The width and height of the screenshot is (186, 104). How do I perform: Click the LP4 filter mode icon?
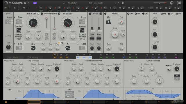[108, 22]
